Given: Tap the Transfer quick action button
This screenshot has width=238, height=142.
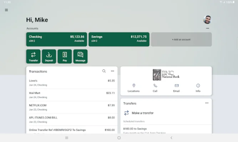Looking at the screenshot, I should tap(33, 56).
